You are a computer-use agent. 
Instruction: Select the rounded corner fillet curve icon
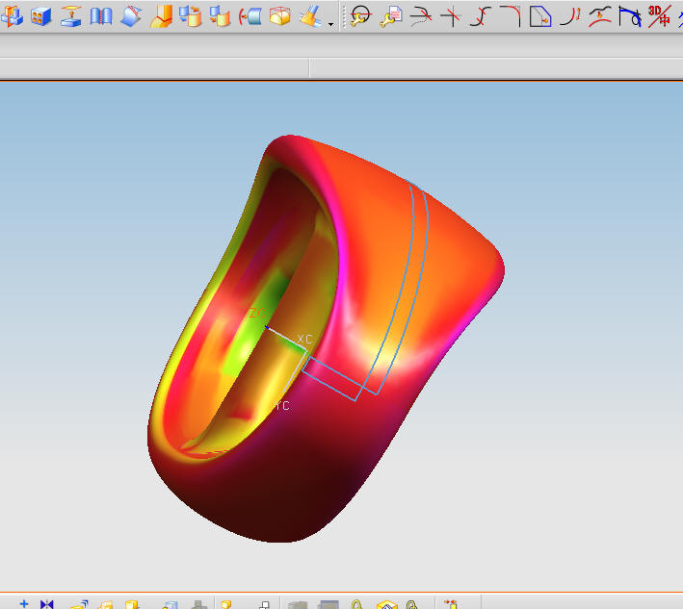511,16
